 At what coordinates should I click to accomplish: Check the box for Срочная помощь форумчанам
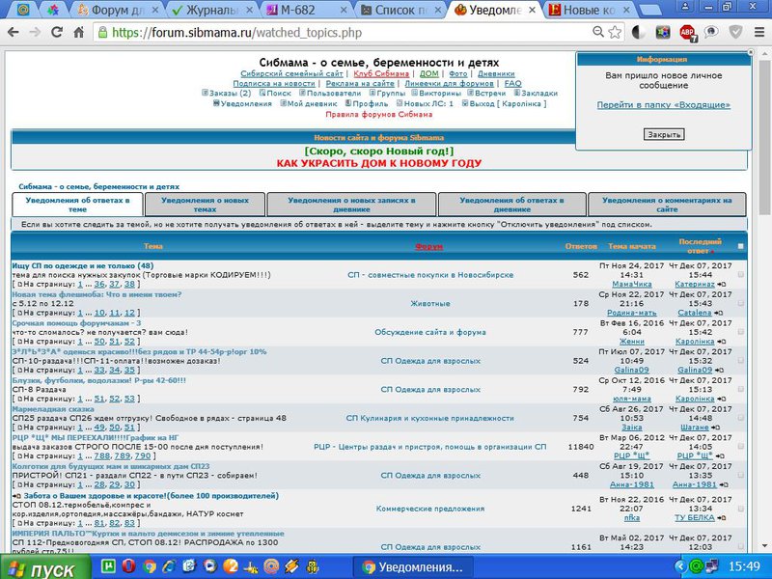740,332
